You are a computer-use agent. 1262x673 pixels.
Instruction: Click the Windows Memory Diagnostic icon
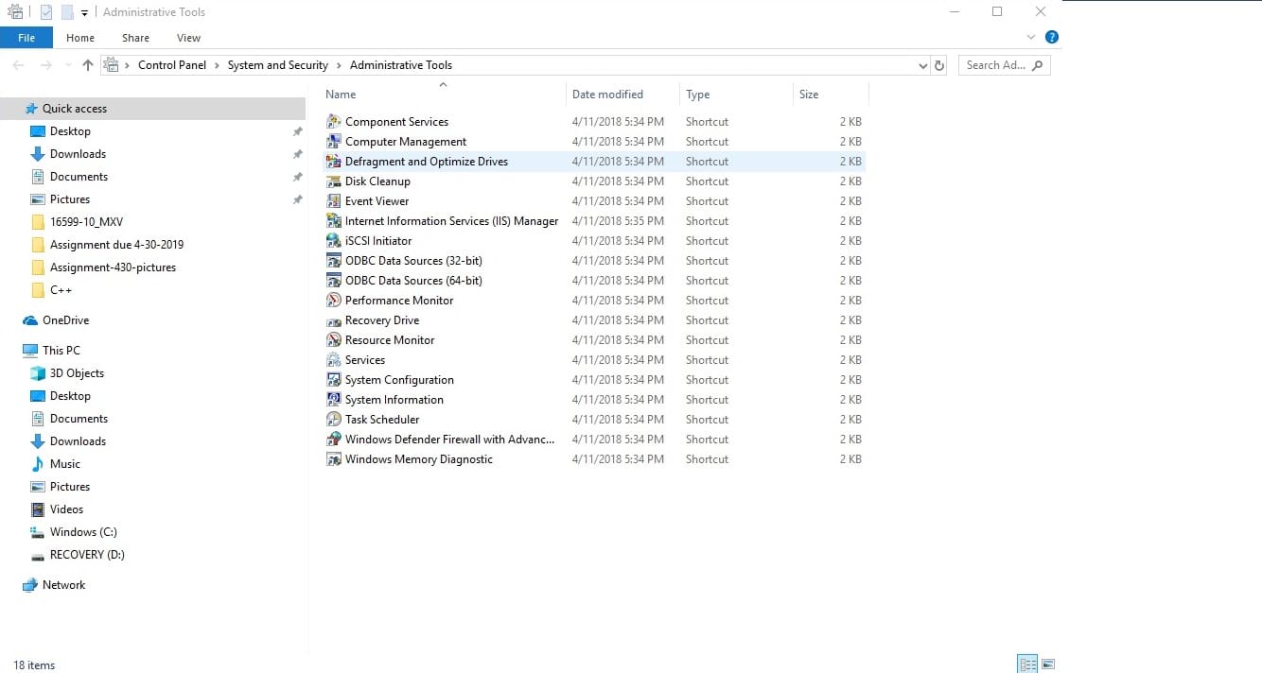(333, 459)
